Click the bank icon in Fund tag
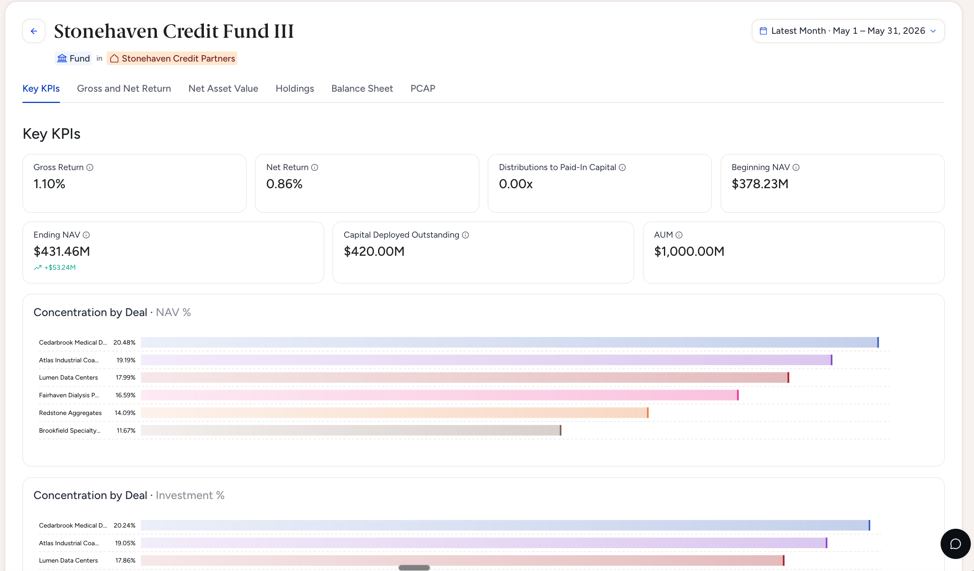 [62, 58]
